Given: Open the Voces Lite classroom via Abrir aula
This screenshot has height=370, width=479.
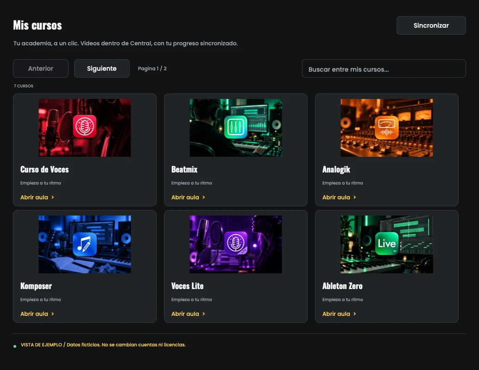Looking at the screenshot, I should click(188, 314).
